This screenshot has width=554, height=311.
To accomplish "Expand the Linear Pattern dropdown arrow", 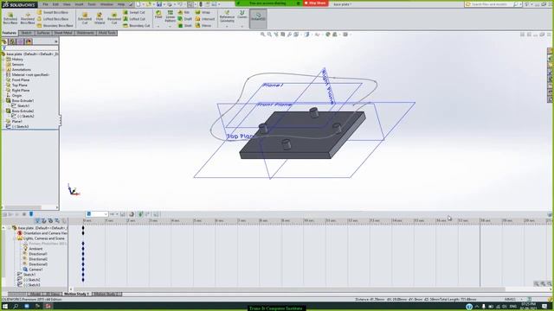I will tap(171, 26).
